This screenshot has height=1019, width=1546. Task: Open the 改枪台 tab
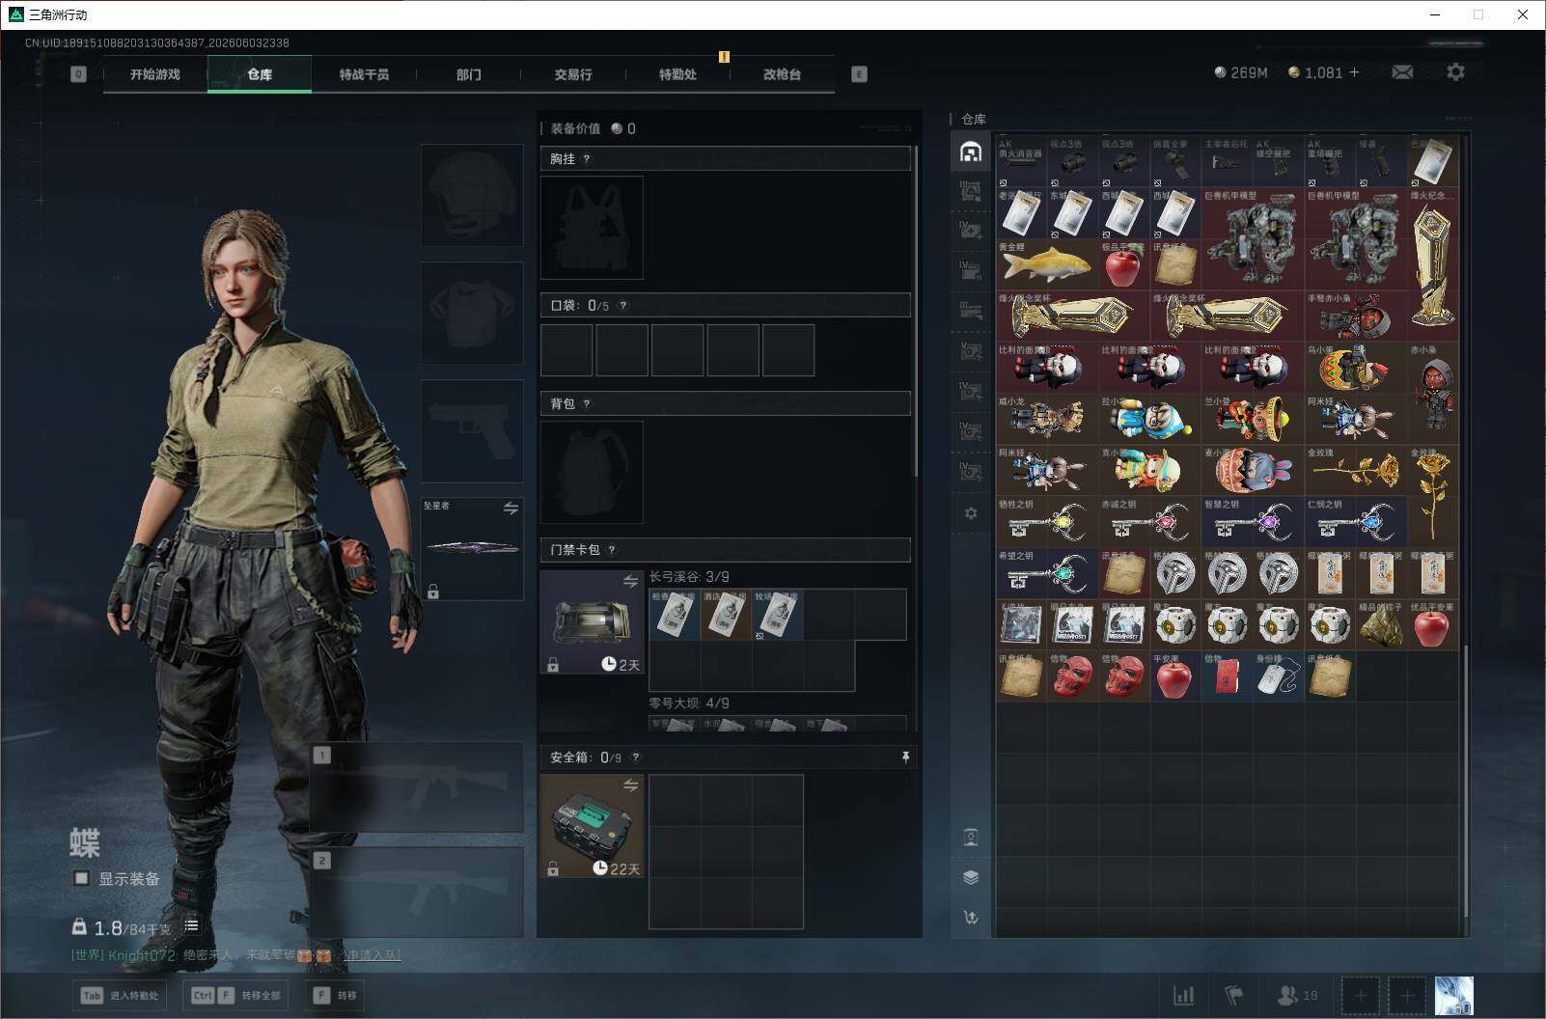pos(782,74)
